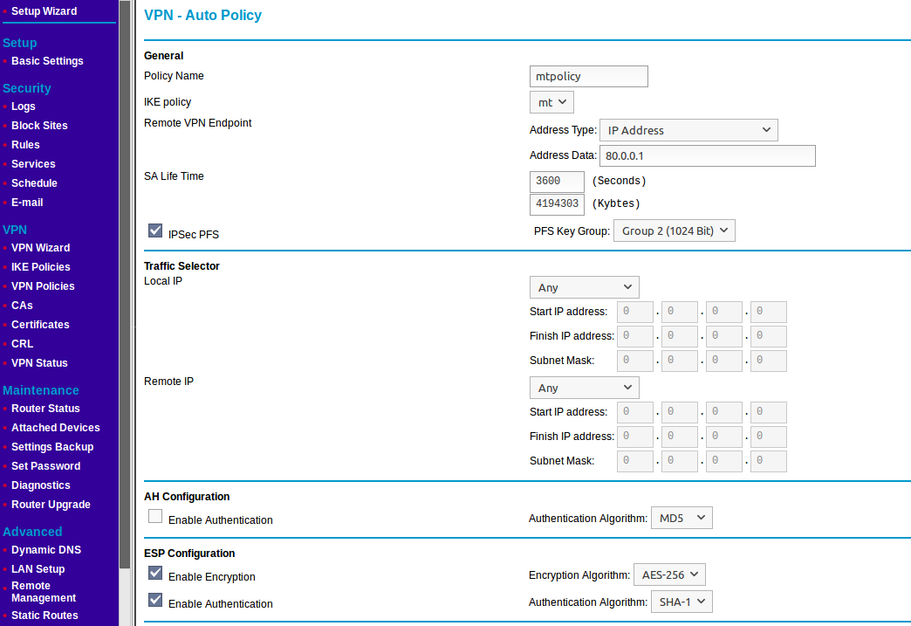911x626 pixels.
Task: Open Router Status under Maintenance
Action: tap(45, 409)
